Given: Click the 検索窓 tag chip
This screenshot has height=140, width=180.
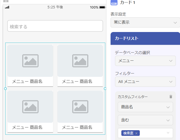Looking at the screenshot, I should [131, 133].
